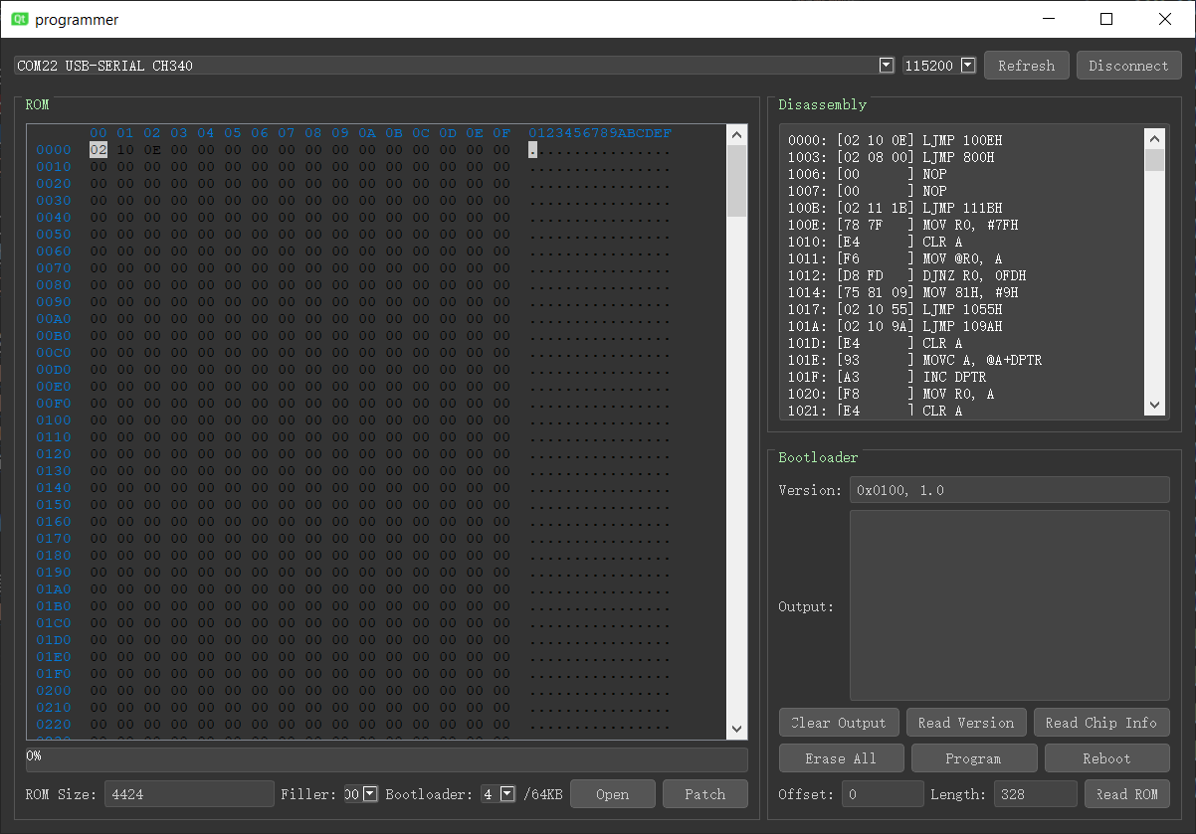The width and height of the screenshot is (1196, 834).
Task: Select disassembly line INC DPTR
Action: click(x=887, y=377)
